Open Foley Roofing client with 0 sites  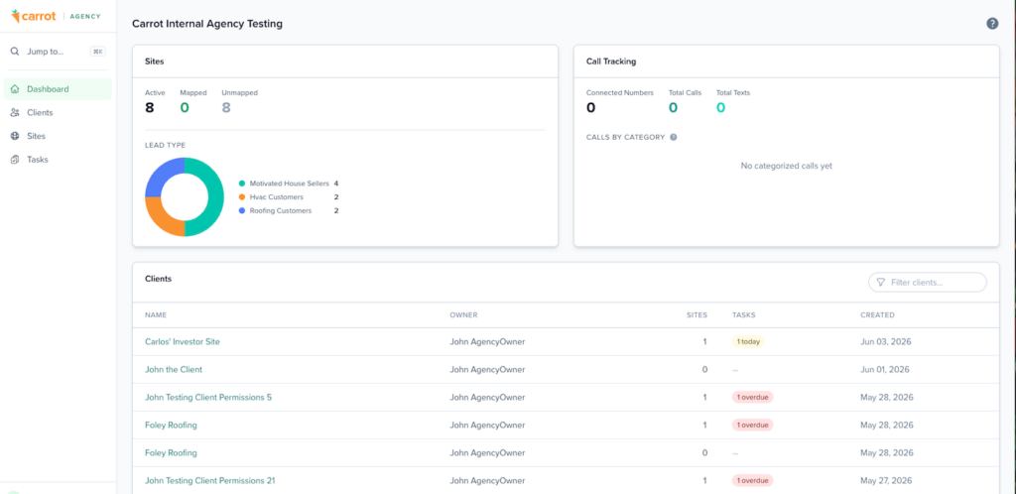click(x=171, y=453)
